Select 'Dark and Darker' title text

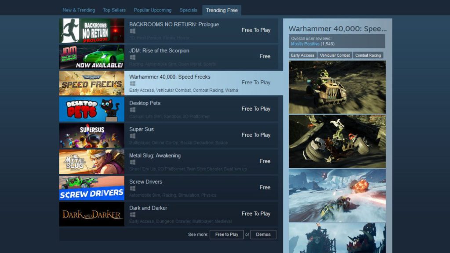148,208
